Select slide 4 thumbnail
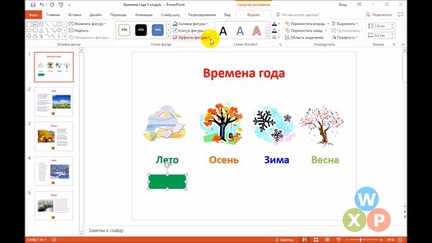The height and width of the screenshot is (243, 432). pyautogui.click(x=54, y=171)
